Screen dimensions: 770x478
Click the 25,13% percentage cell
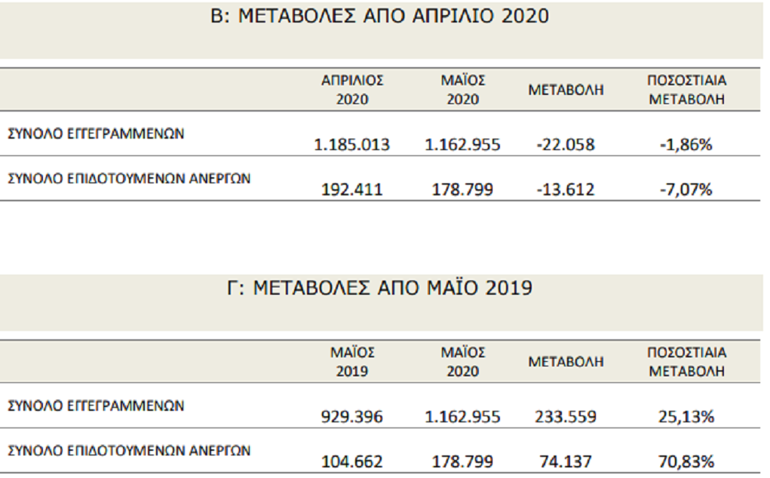coord(686,417)
